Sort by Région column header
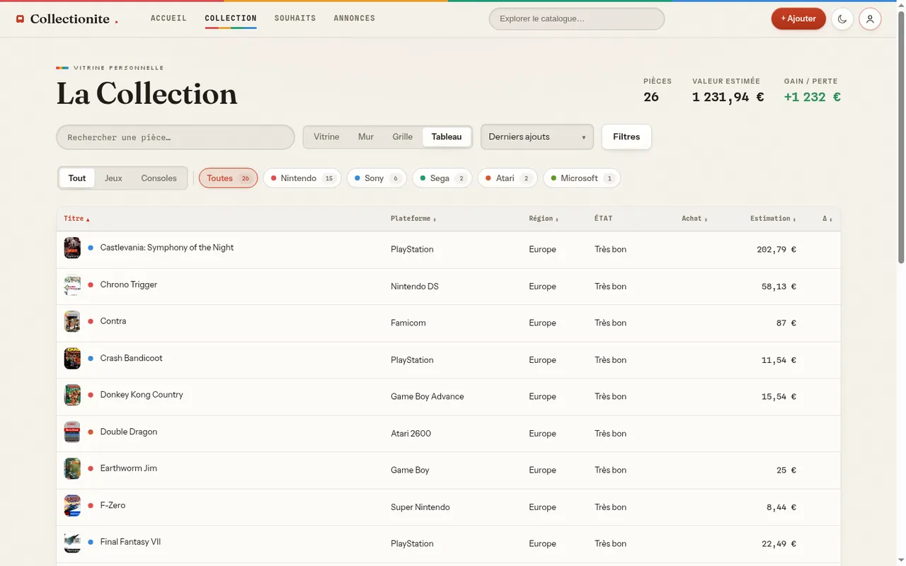This screenshot has height=566, width=906. coord(544,219)
